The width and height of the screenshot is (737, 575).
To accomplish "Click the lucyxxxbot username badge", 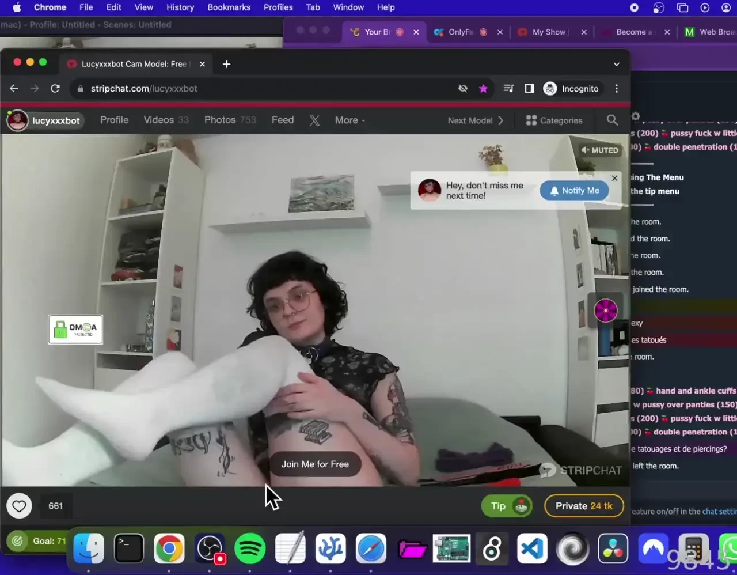I will [x=44, y=120].
